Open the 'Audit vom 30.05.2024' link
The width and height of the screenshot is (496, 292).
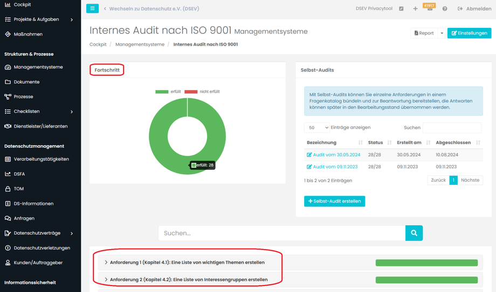pyautogui.click(x=336, y=155)
